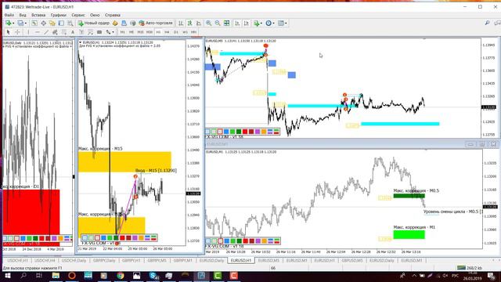This screenshot has width=501, height=282.
Task: Open Skype from the taskbar
Action: [x=153, y=275]
